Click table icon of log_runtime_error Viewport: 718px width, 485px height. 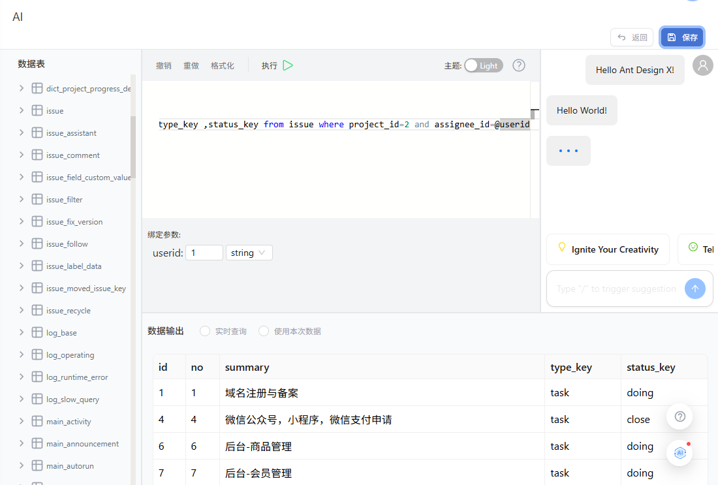click(37, 377)
